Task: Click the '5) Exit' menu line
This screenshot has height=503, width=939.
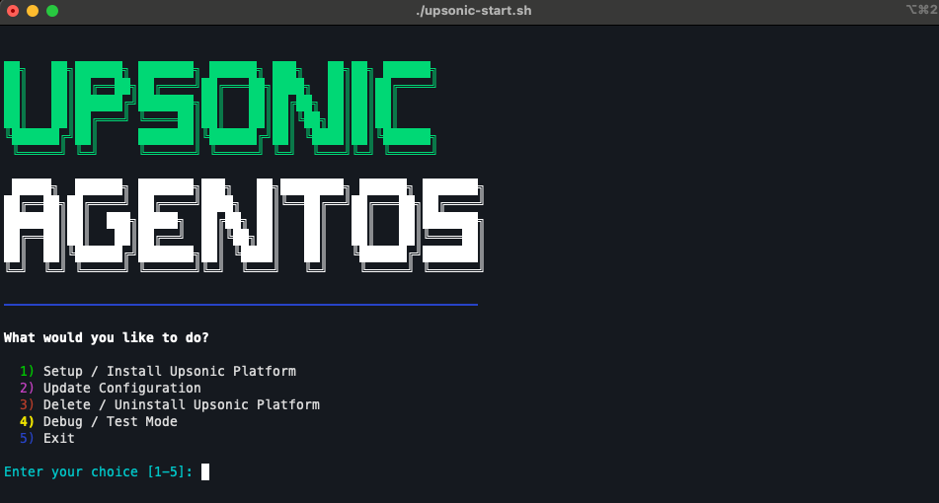Action: coord(46,439)
